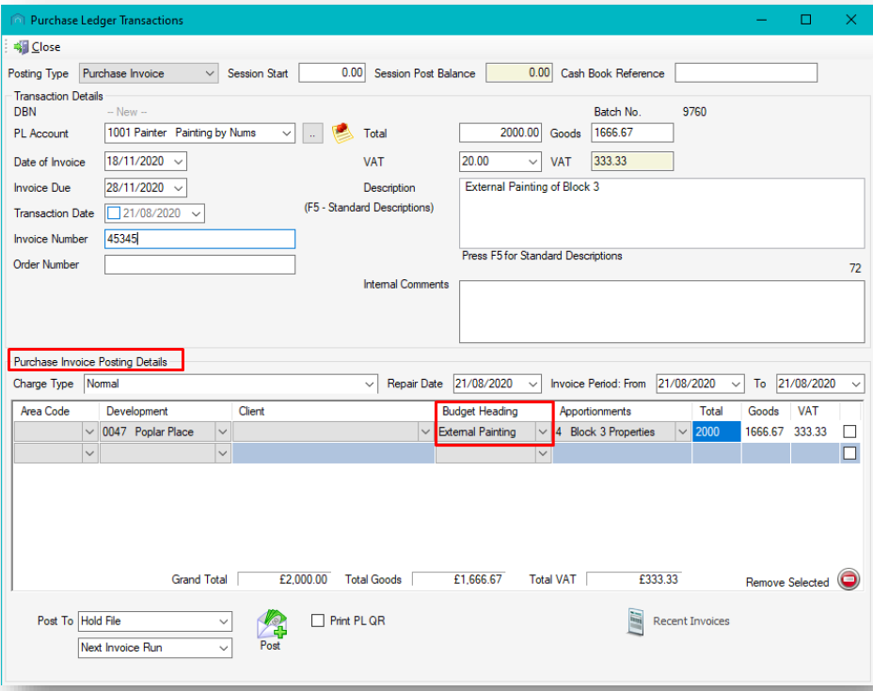Expand the External Painting budget heading dropdown
The width and height of the screenshot is (873, 691).
(x=542, y=432)
